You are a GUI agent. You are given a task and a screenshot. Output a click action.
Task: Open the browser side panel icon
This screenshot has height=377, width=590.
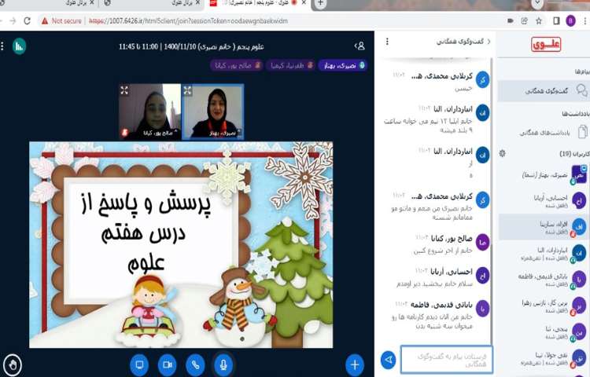pyautogui.click(x=556, y=21)
